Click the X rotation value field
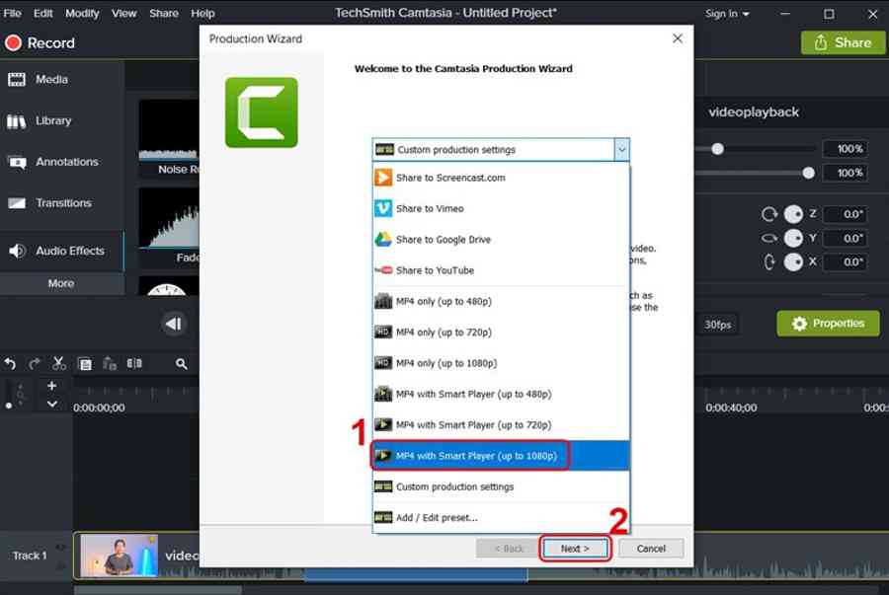 [x=846, y=262]
